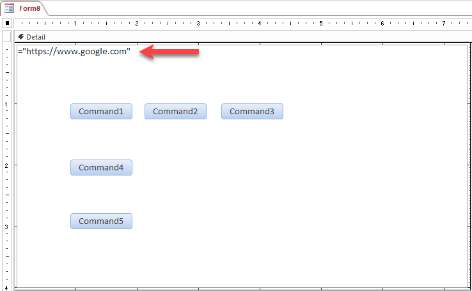Select the Command2 button
Image resolution: width=472 pixels, height=291 pixels.
point(175,112)
